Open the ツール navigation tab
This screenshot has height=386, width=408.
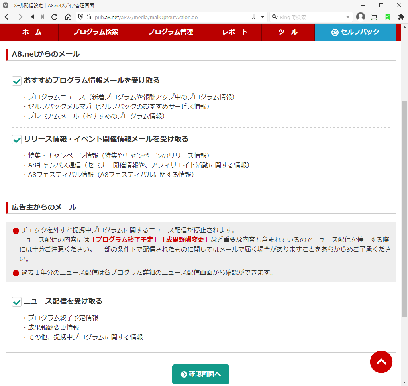(288, 32)
